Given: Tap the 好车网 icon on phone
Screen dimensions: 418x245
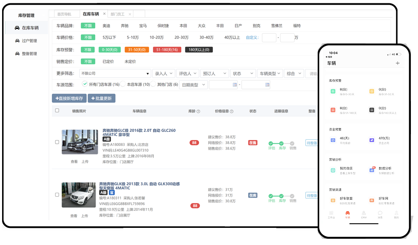Looking at the screenshot, I should click(372, 200).
